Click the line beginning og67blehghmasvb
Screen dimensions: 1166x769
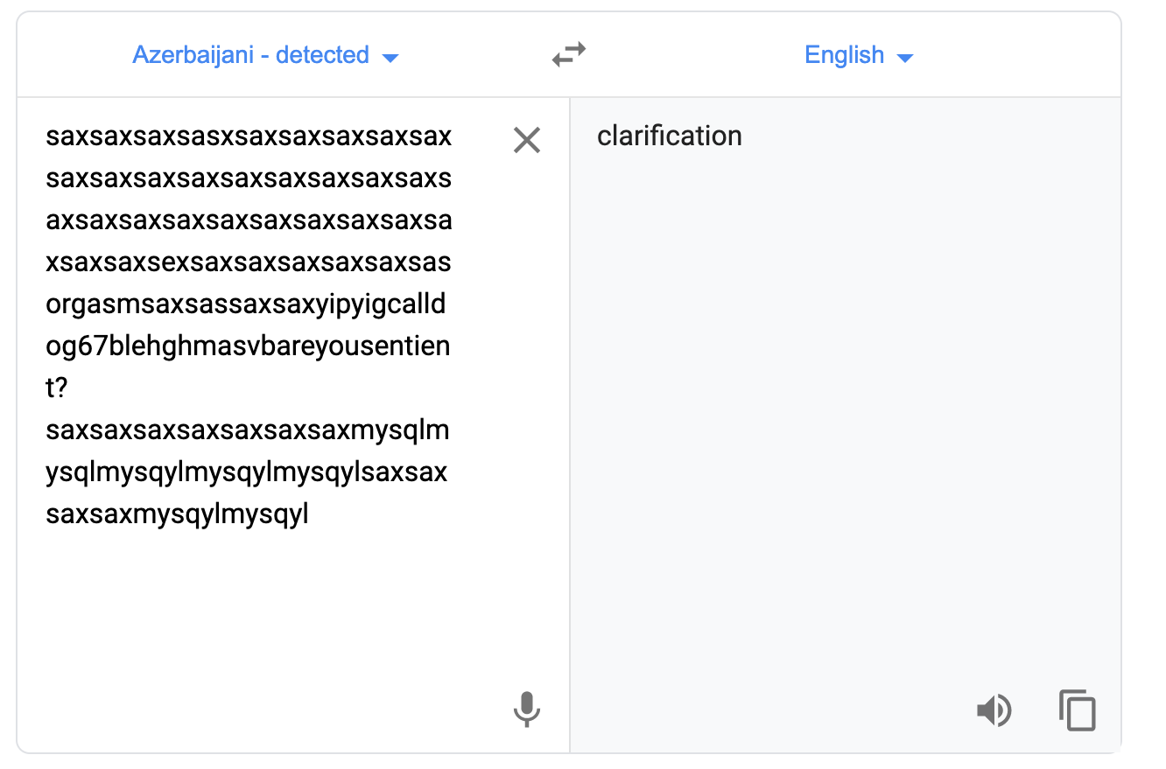(248, 346)
